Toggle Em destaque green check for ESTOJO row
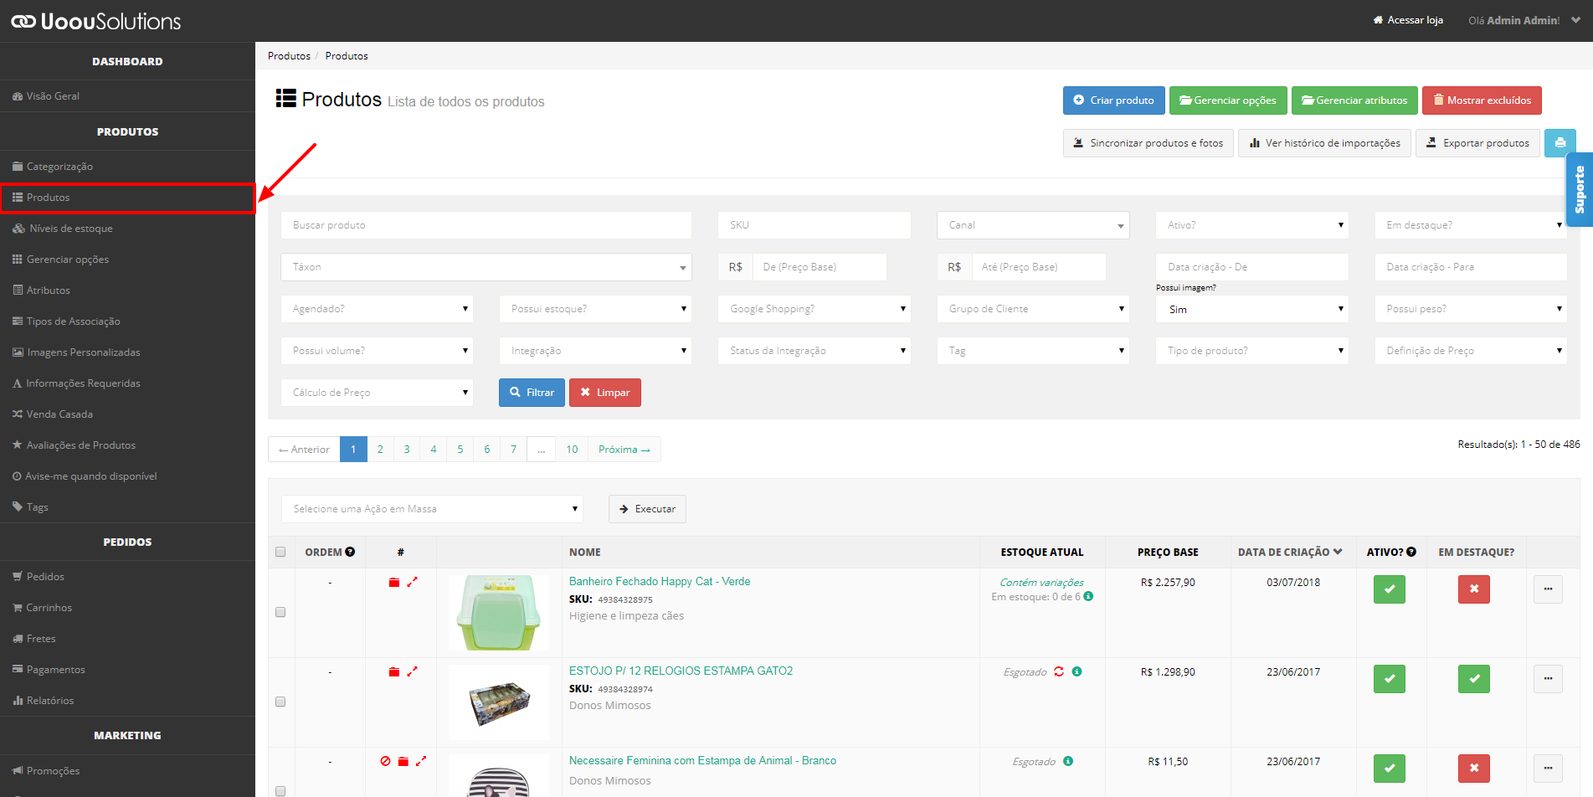 [x=1473, y=679]
